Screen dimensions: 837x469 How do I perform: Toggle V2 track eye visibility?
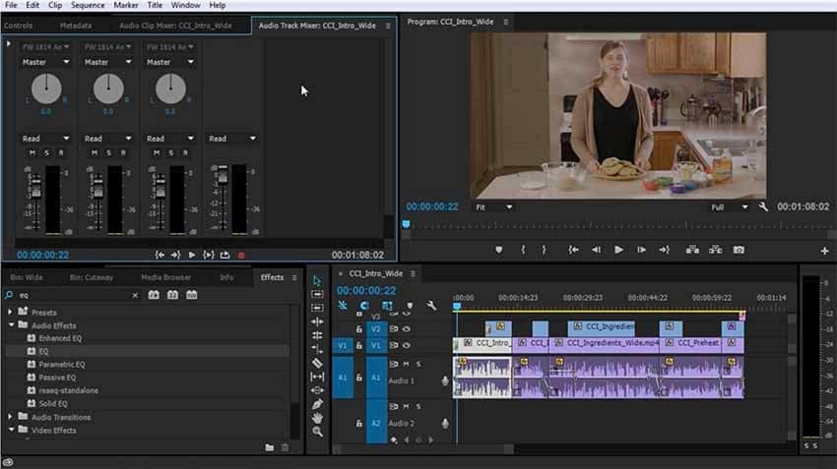click(407, 329)
